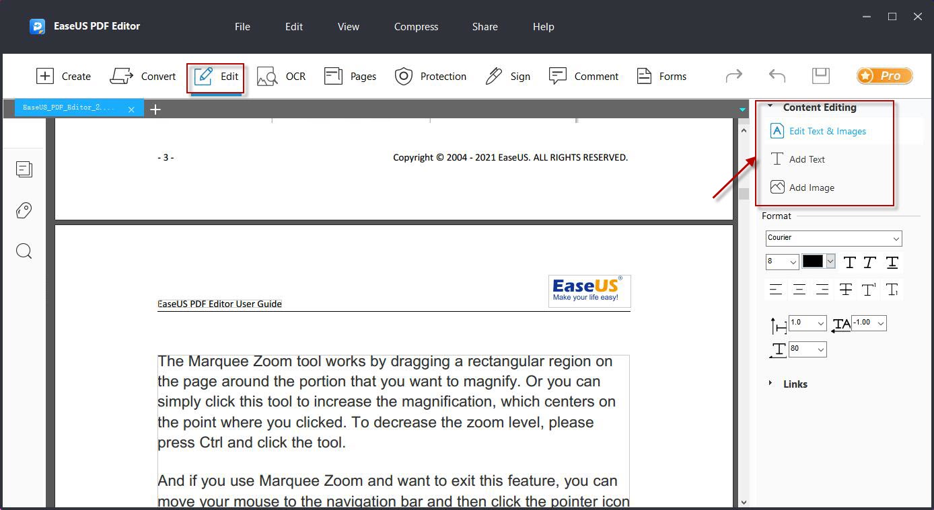
Task: Open the bookmarks panel
Action: coord(24,210)
